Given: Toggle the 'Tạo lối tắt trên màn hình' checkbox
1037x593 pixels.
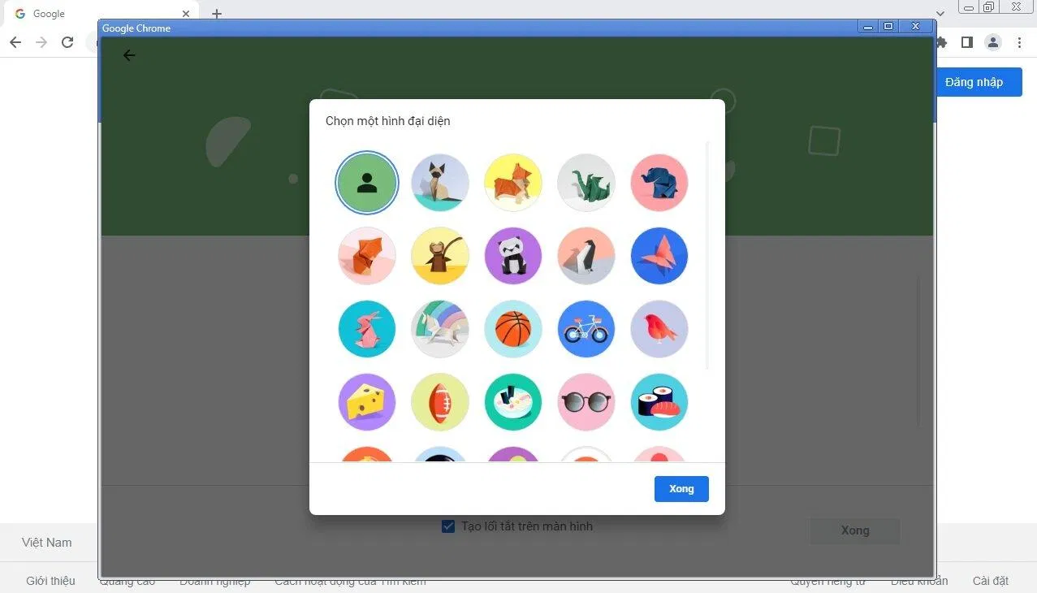Looking at the screenshot, I should (x=448, y=526).
